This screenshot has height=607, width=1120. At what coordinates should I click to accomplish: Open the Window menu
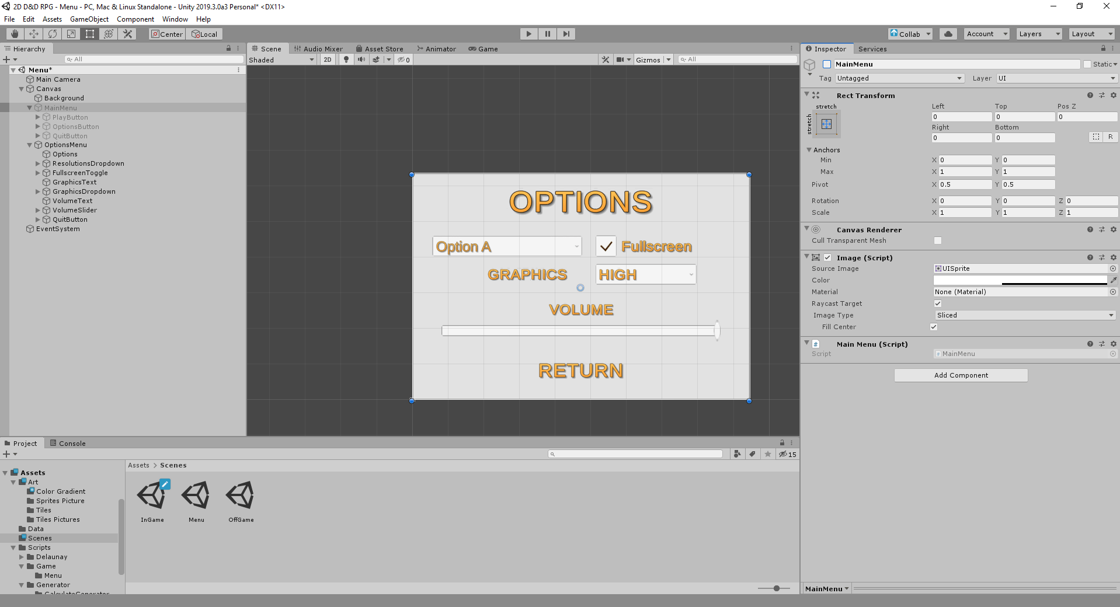pyautogui.click(x=175, y=19)
